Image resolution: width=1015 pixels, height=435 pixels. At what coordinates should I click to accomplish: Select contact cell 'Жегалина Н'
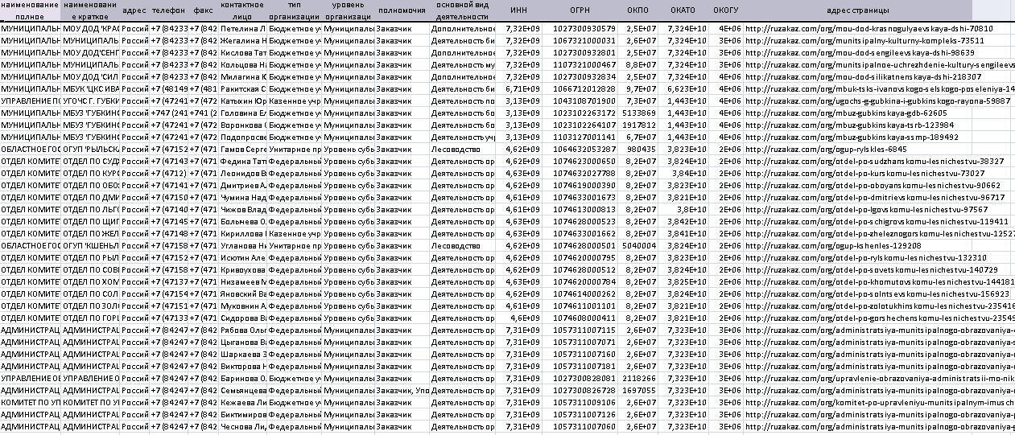243,40
